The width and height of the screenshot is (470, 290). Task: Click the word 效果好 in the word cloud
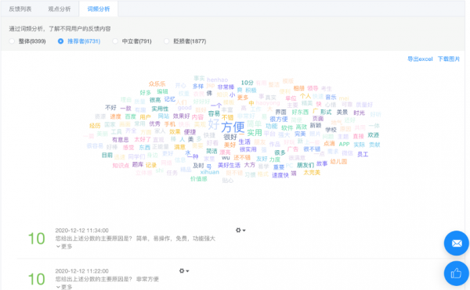tap(182, 116)
